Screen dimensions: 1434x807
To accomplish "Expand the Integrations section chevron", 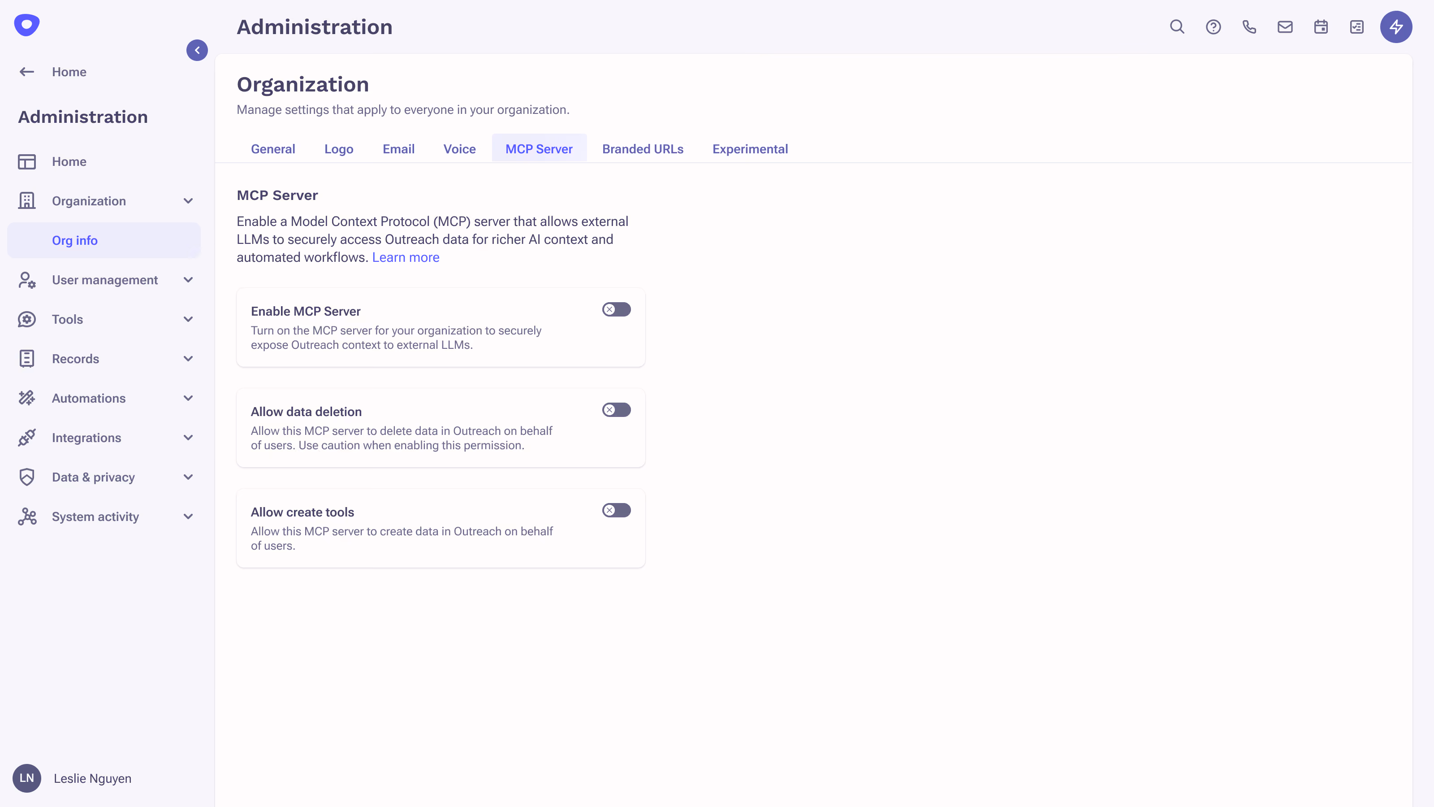I will pos(188,438).
